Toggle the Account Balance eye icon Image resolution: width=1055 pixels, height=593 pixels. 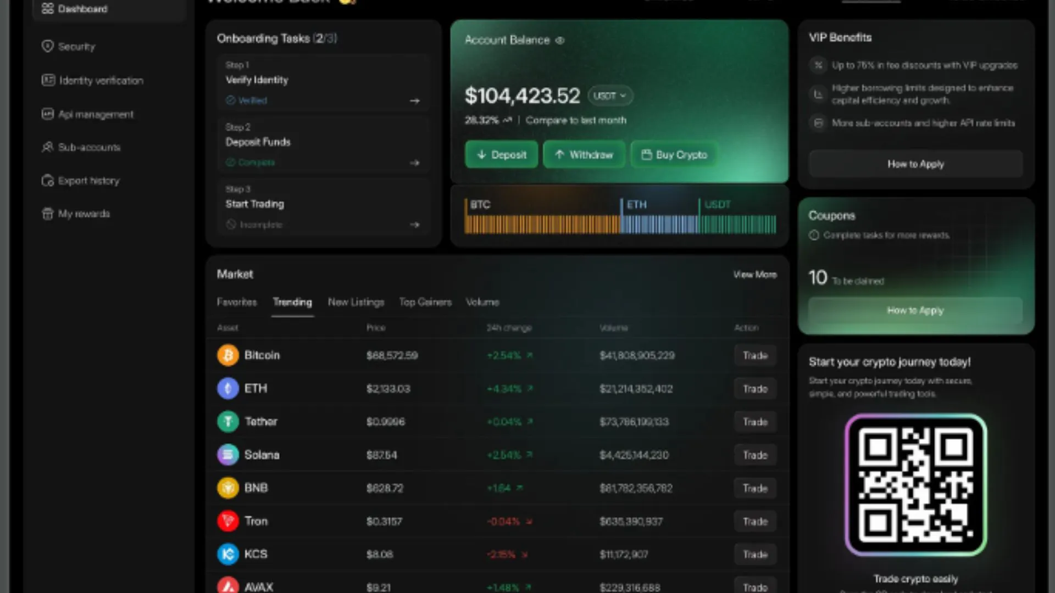[560, 40]
